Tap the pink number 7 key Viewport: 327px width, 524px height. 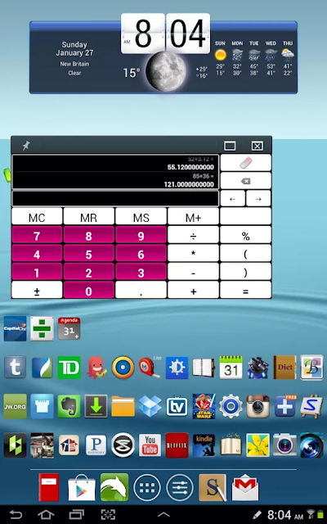[x=37, y=236]
